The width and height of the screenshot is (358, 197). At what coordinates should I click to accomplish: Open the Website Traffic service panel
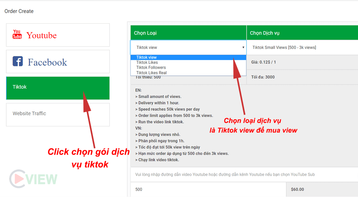(x=58, y=115)
